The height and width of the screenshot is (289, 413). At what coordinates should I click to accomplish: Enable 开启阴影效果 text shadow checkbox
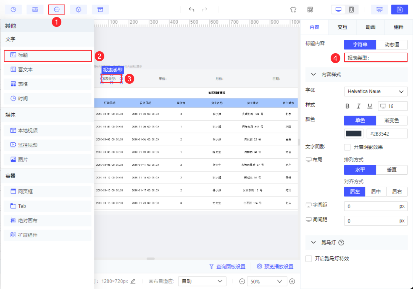[347, 147]
